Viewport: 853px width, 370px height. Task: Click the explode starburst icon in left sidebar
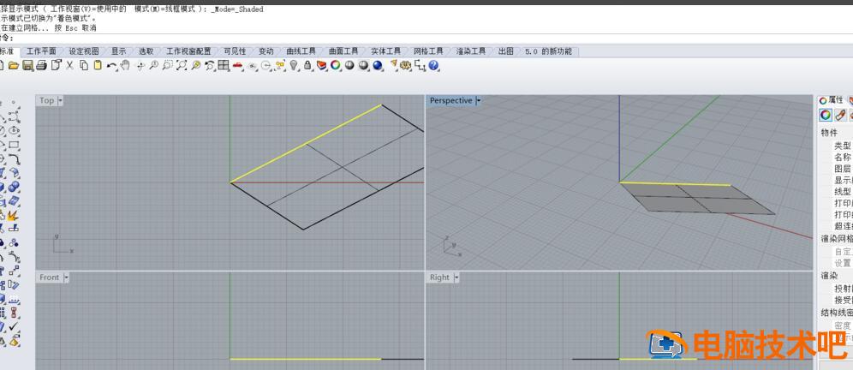(x=15, y=216)
